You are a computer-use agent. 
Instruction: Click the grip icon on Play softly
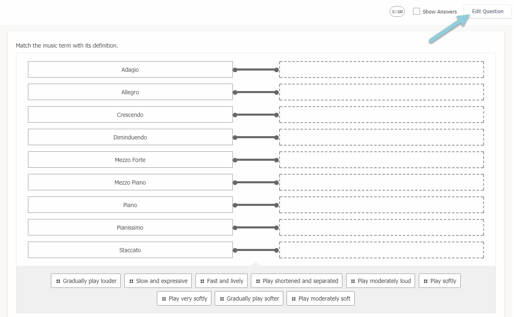pyautogui.click(x=426, y=281)
